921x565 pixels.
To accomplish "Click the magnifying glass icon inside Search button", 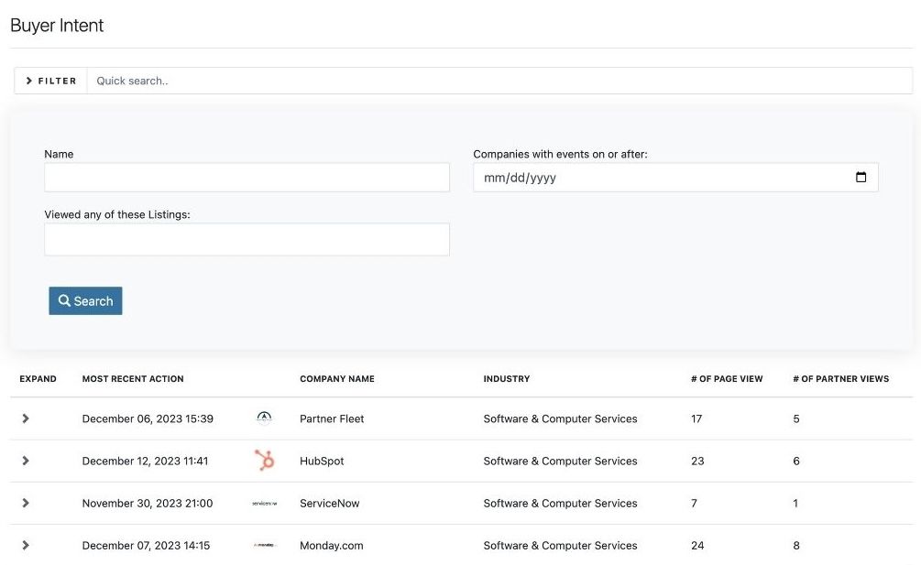I will (63, 300).
